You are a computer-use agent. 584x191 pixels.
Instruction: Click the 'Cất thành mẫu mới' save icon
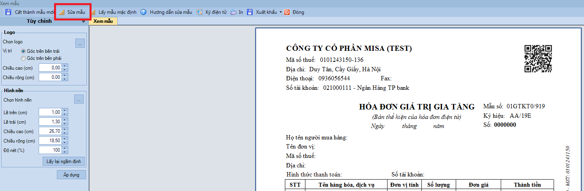pos(8,12)
